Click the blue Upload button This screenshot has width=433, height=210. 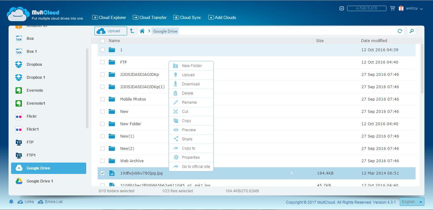point(111,31)
